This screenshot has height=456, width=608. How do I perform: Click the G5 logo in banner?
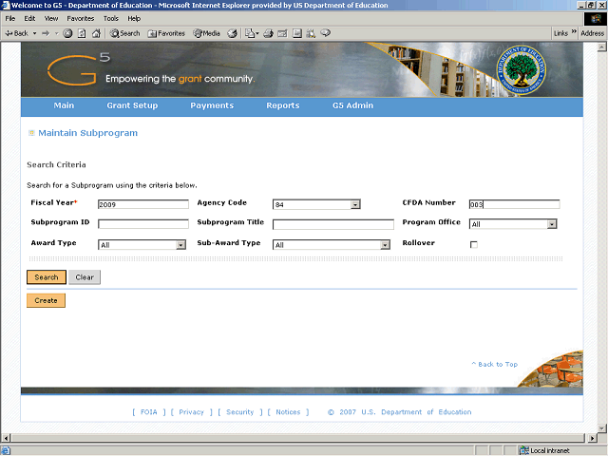79,69
